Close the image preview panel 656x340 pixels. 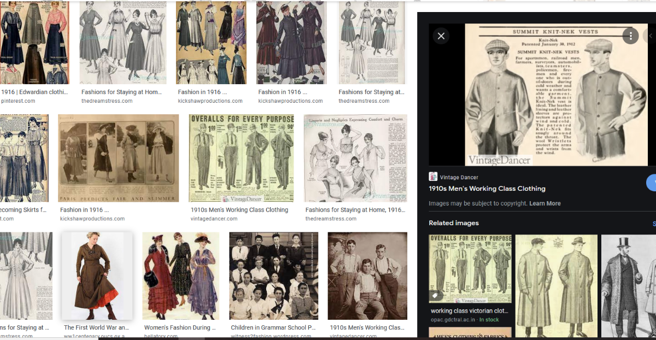[x=441, y=36]
